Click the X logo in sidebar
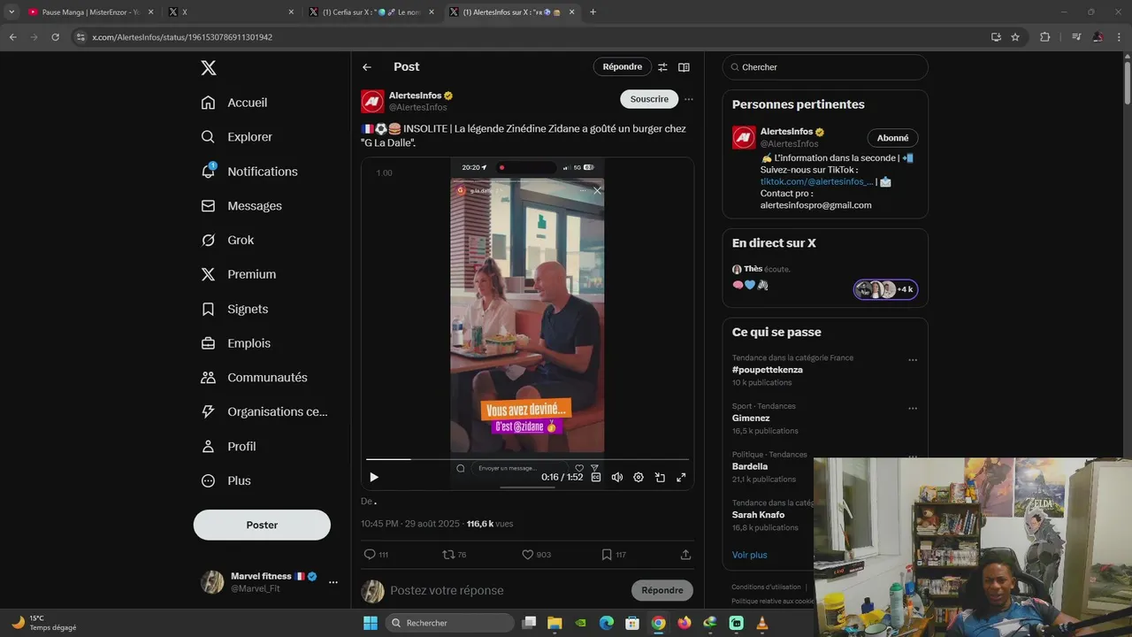This screenshot has height=637, width=1132. (208, 68)
